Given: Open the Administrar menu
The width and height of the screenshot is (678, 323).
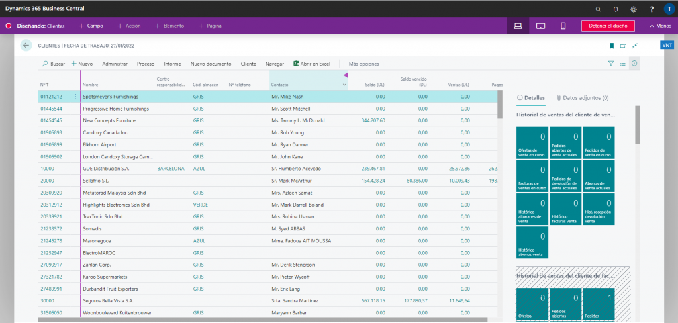Looking at the screenshot, I should [115, 64].
